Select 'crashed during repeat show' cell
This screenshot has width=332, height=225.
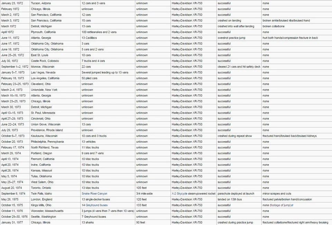coord(239,136)
